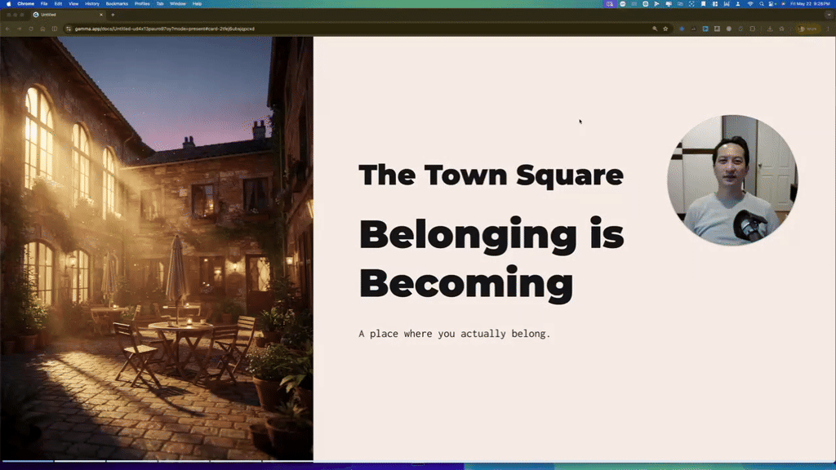836x470 pixels.
Task: Click the courtyard slide image
Action: point(156,248)
